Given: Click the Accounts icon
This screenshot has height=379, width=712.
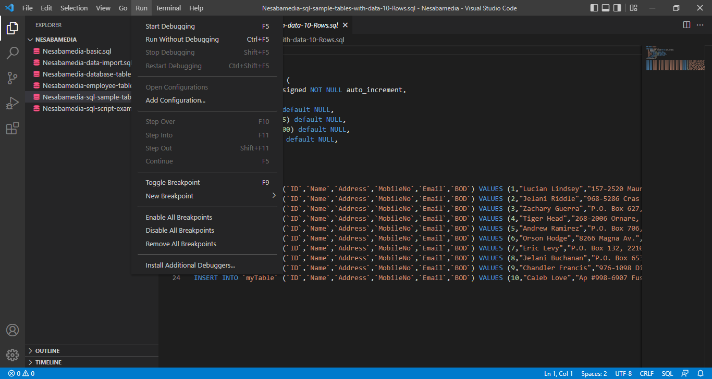Looking at the screenshot, I should pos(13,330).
